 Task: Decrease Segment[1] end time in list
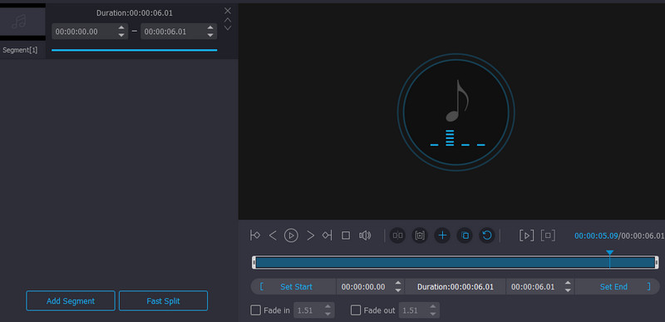click(x=210, y=35)
